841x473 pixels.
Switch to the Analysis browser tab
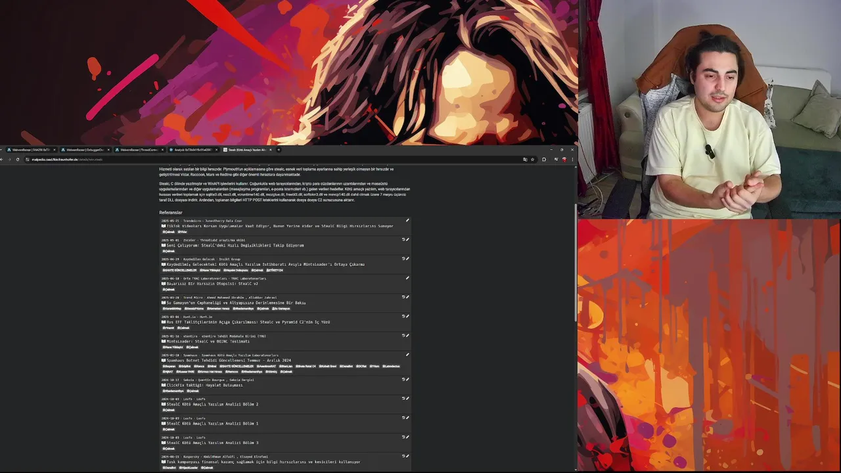click(193, 150)
